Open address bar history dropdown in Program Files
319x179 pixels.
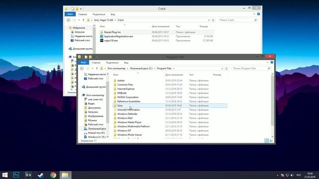pos(222,69)
